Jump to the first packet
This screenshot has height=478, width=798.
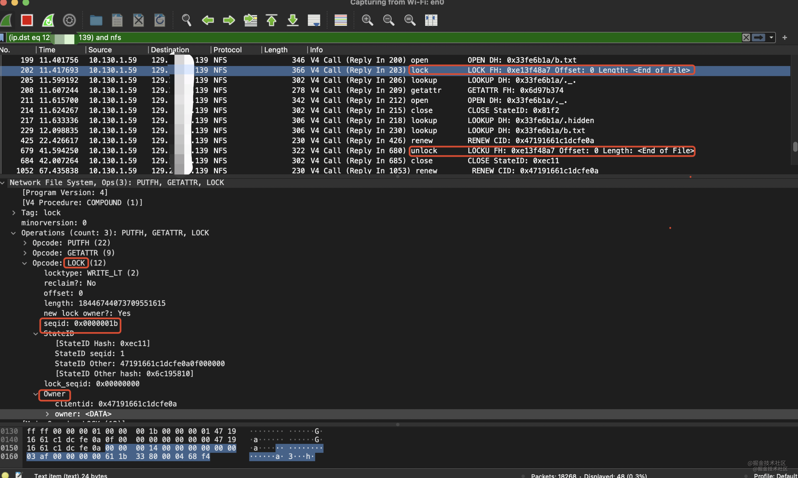[x=272, y=20]
